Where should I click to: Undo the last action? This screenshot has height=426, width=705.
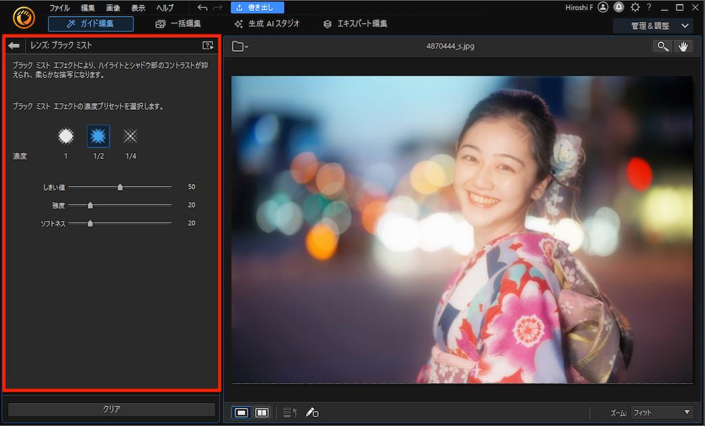(203, 7)
